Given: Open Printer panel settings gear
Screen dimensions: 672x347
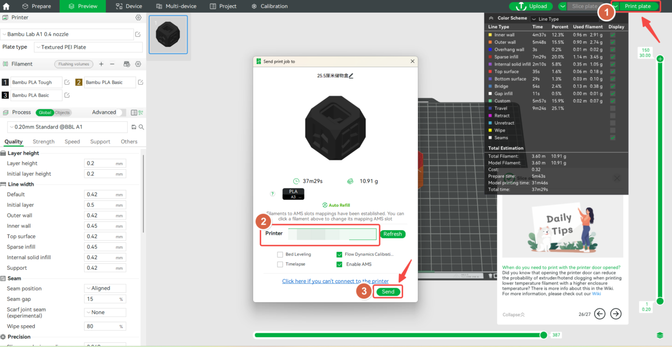Looking at the screenshot, I should [x=138, y=17].
